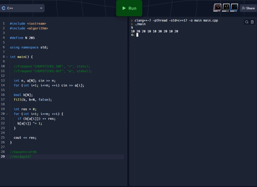Click line number 13 in the gutter
This screenshot has height=187, width=257.
click(x=3, y=81)
